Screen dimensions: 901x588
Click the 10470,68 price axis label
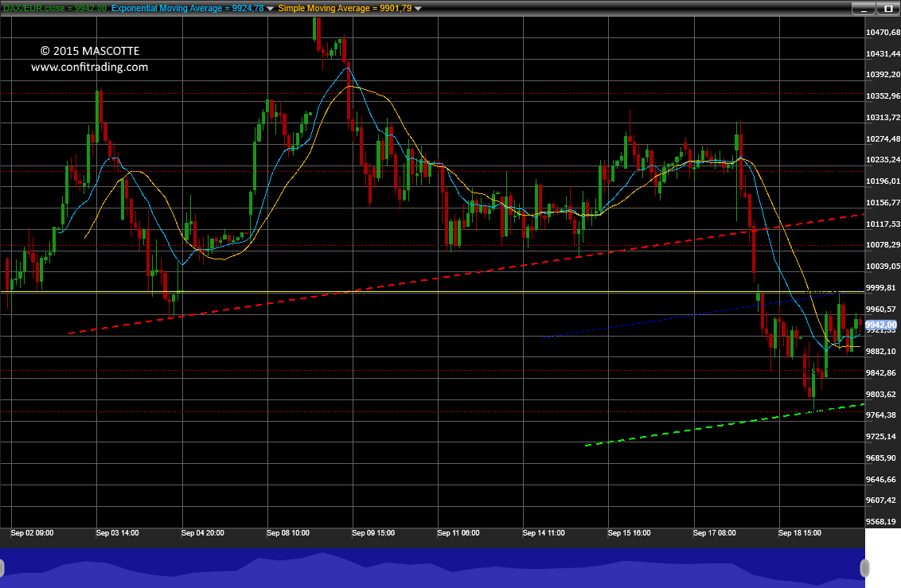[x=883, y=32]
